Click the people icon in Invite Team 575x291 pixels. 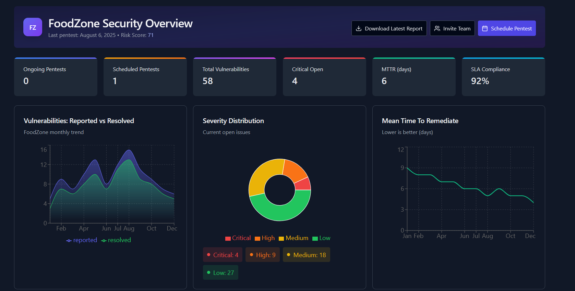[x=437, y=28]
